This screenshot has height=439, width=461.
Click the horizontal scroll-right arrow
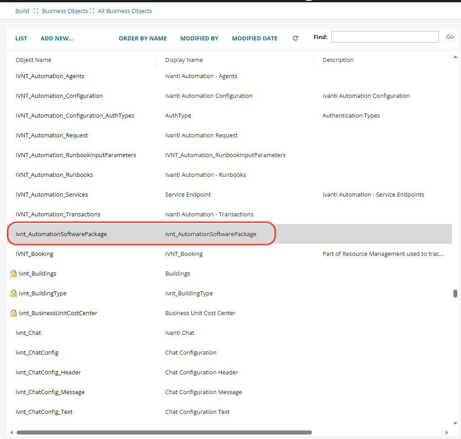point(447,433)
